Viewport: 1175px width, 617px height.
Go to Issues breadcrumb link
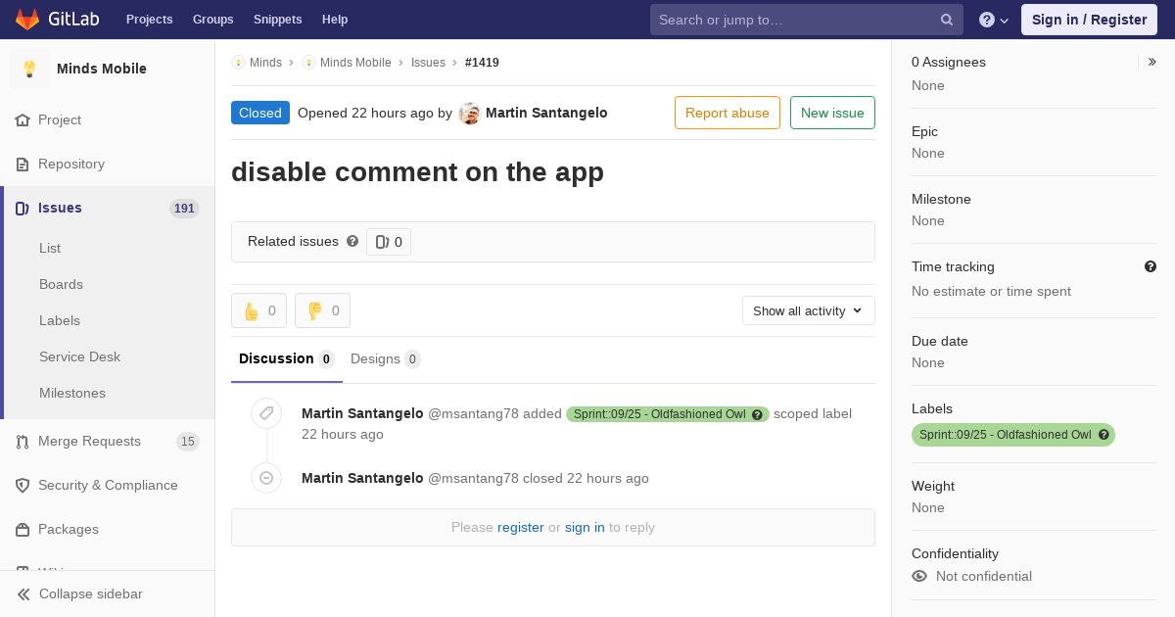pyautogui.click(x=428, y=62)
